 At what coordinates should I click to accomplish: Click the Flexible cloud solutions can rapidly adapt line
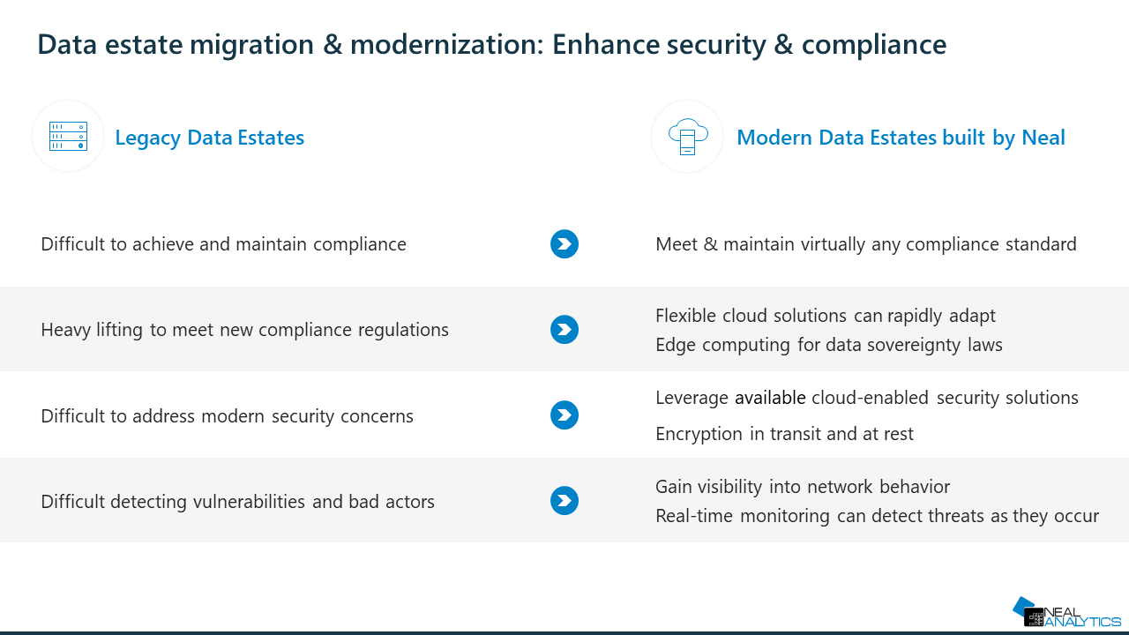pos(825,316)
